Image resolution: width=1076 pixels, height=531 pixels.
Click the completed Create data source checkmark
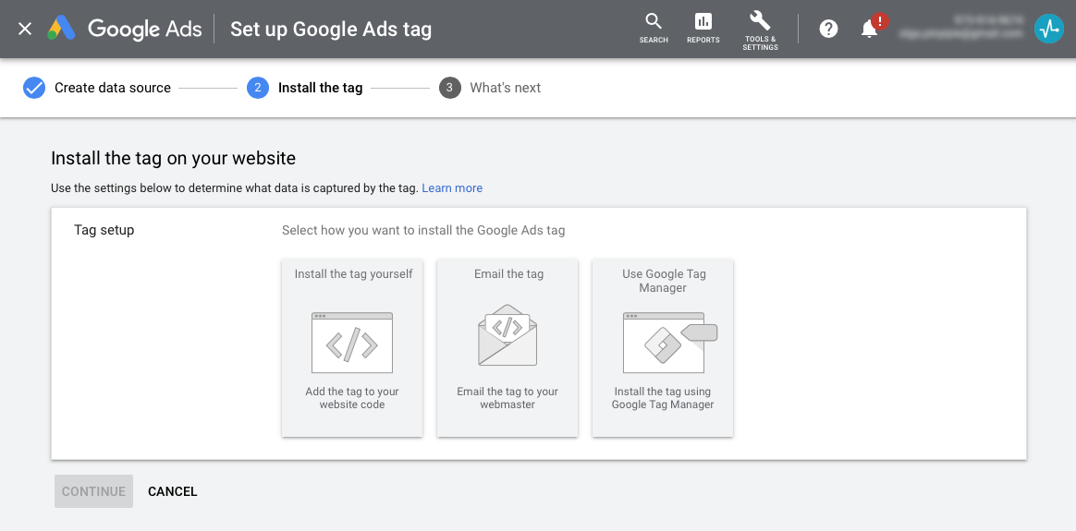pos(33,88)
